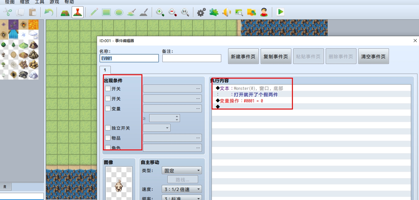Undo the last action
The width and height of the screenshot is (419, 200).
(x=49, y=12)
